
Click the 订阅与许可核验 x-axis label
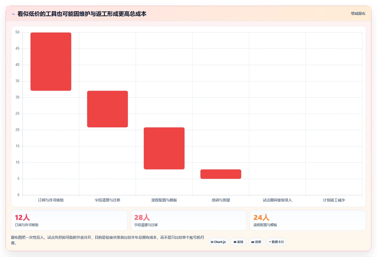(x=51, y=200)
